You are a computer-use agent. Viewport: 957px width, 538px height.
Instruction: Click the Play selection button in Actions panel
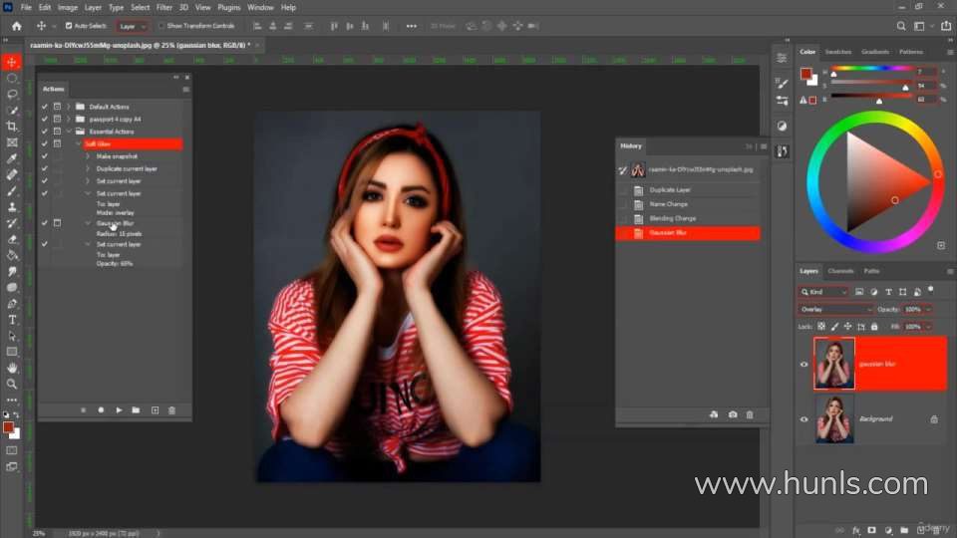coord(119,410)
